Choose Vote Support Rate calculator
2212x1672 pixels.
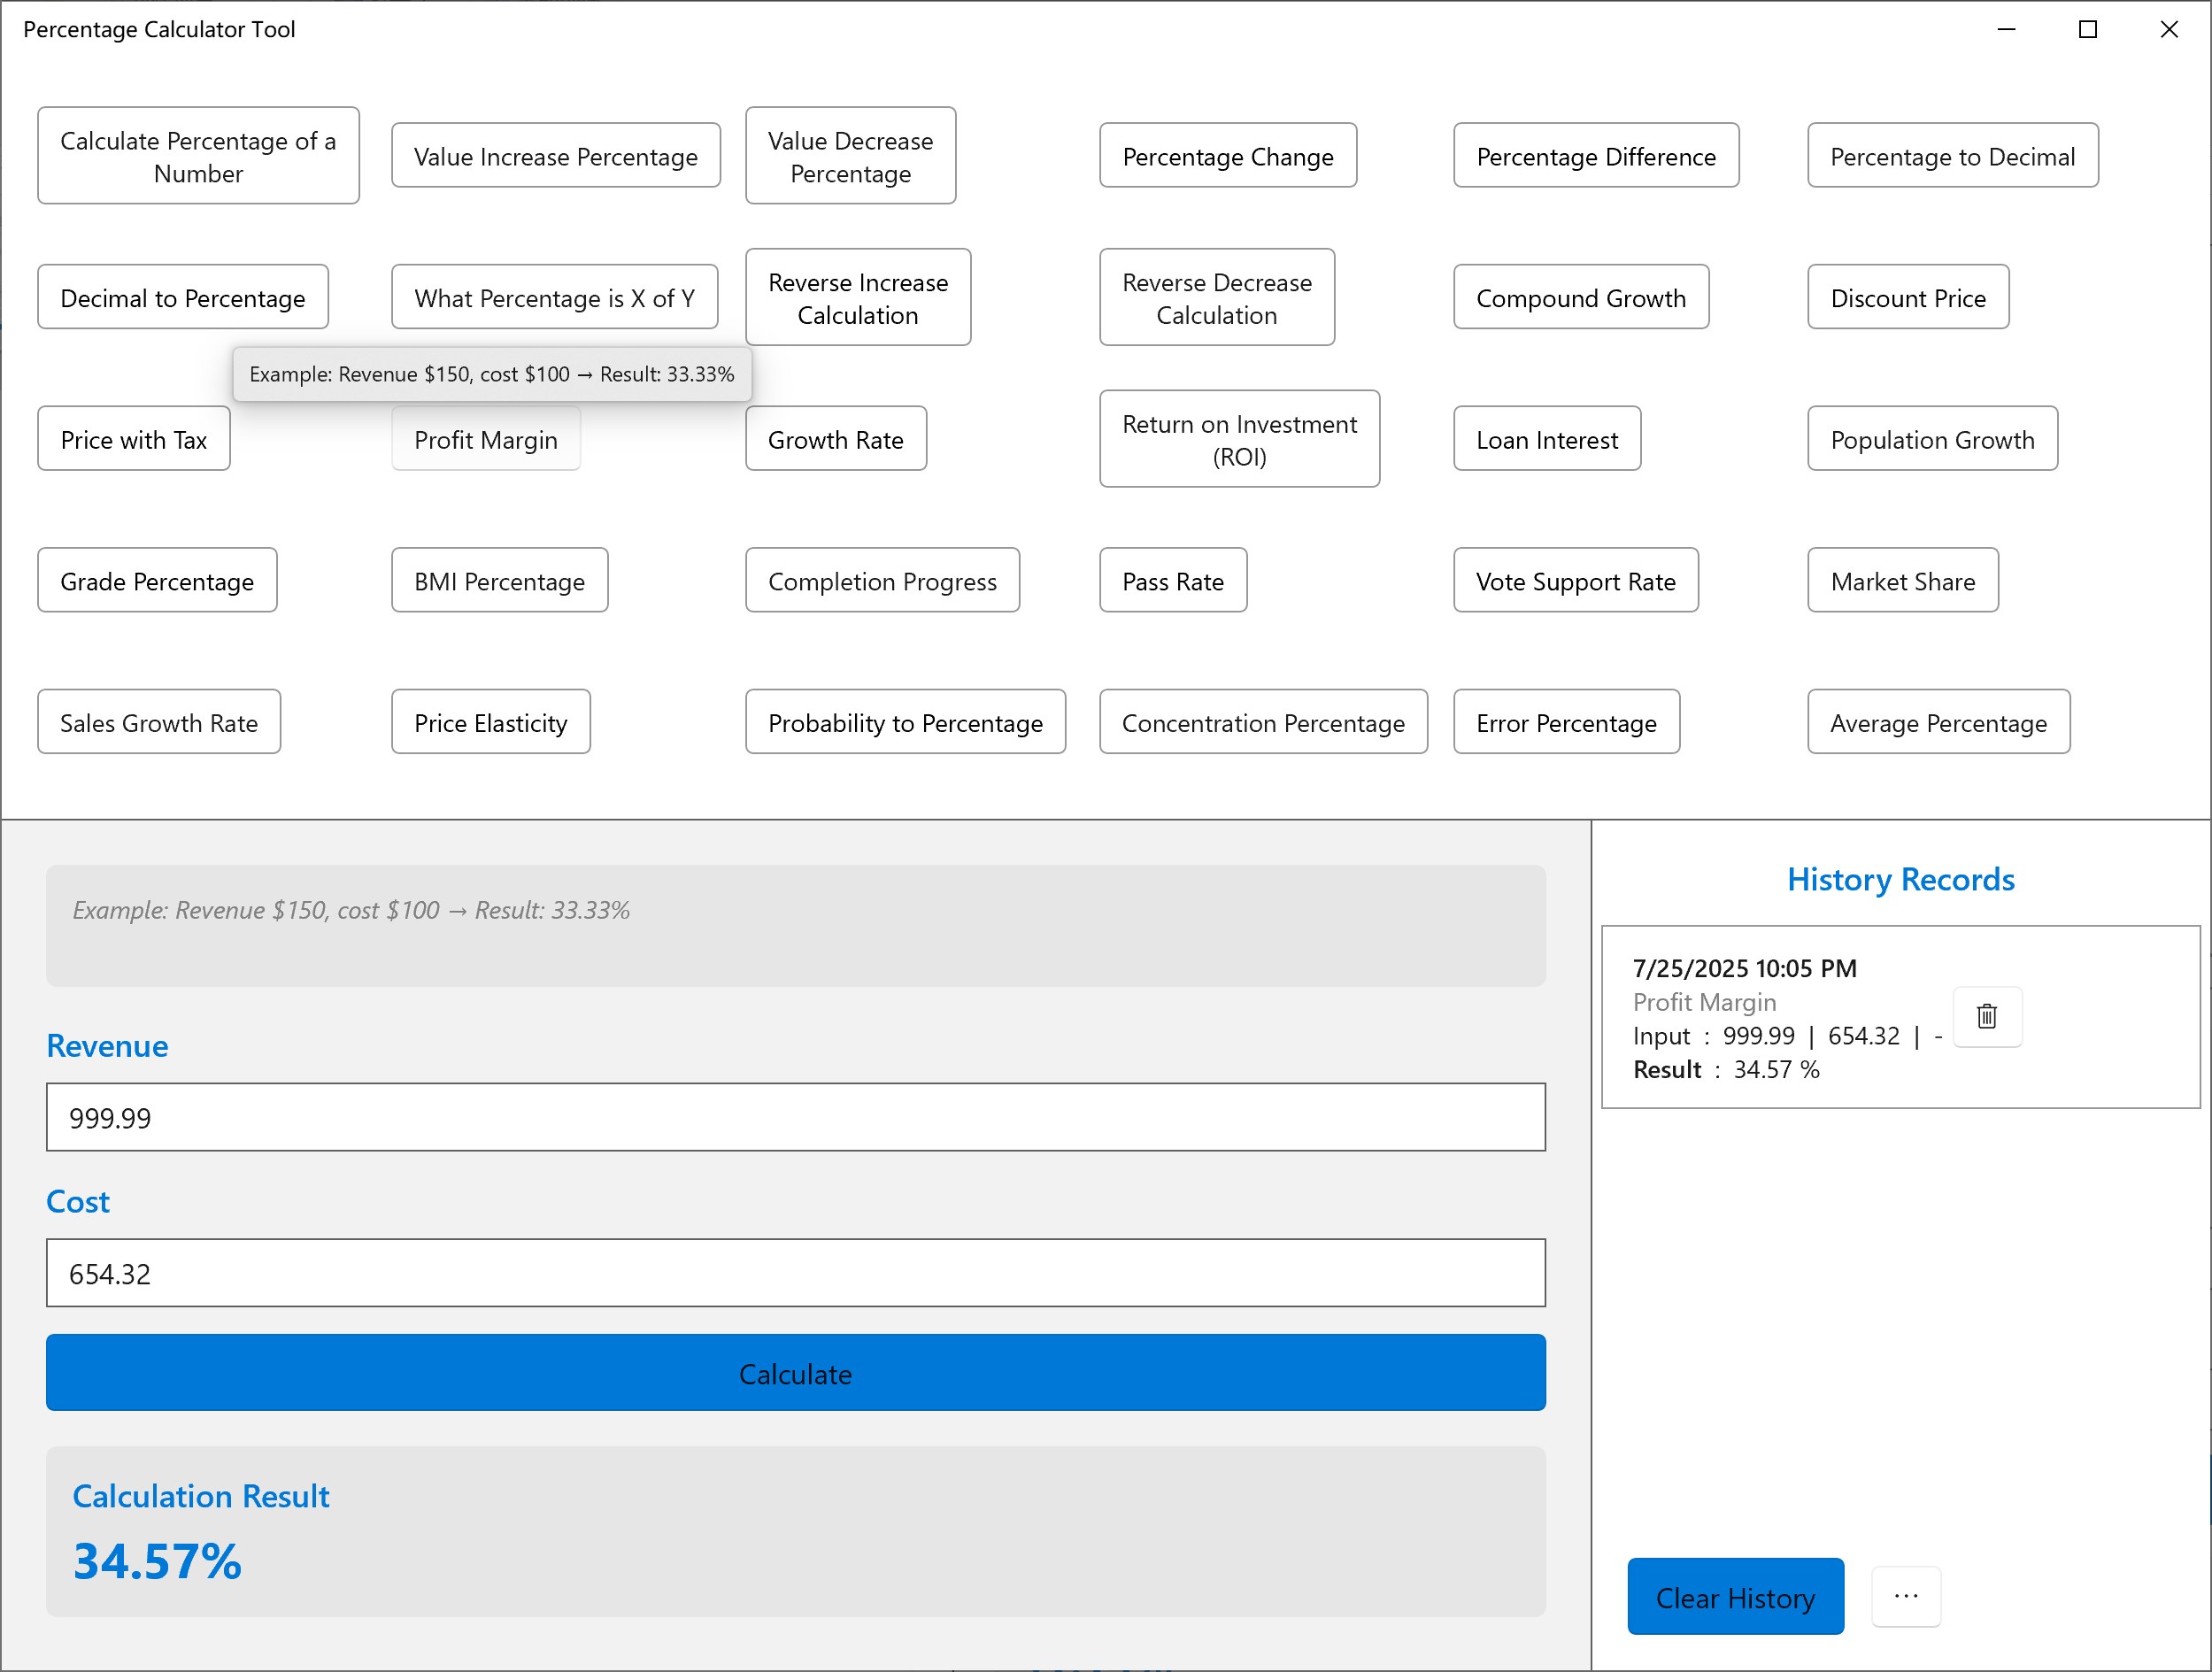tap(1575, 581)
